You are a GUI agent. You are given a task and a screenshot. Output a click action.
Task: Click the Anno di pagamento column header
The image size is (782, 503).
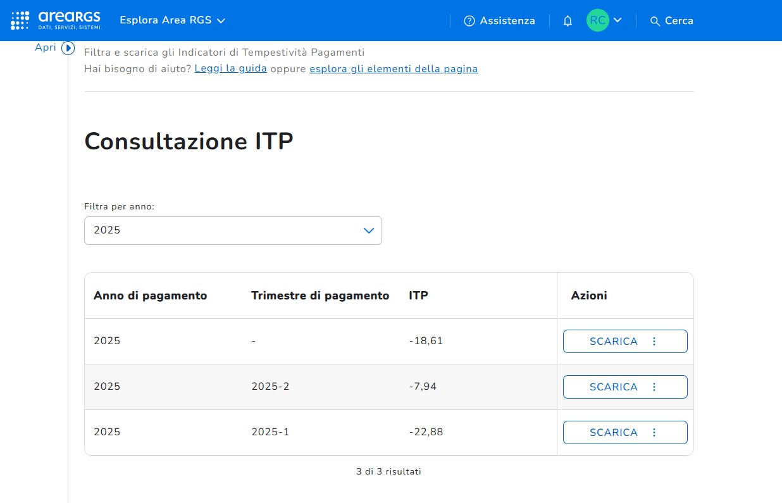(x=150, y=295)
